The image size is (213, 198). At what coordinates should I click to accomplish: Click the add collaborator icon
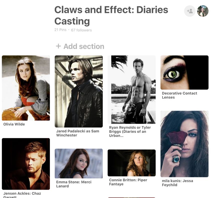[190, 11]
